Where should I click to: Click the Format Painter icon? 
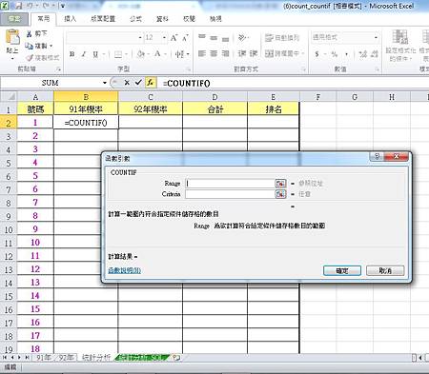click(30, 58)
